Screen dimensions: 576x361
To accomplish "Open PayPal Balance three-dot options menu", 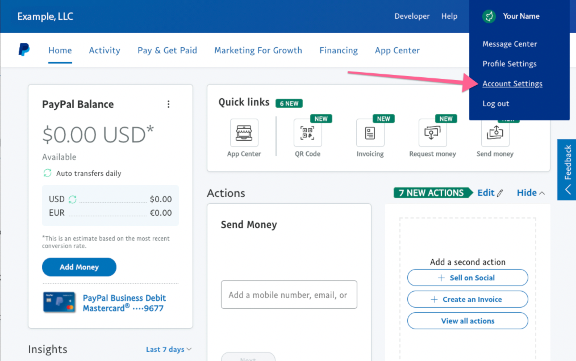I will (169, 104).
